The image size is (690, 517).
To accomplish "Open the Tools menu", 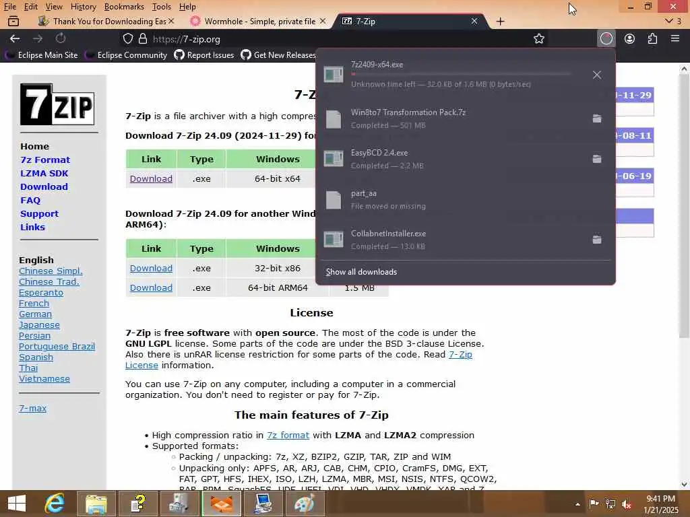I will pos(162,7).
